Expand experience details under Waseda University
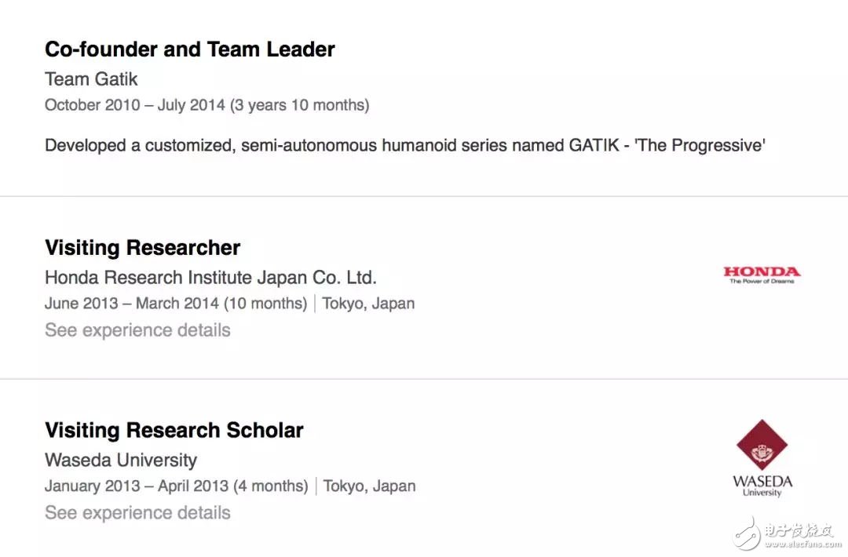This screenshot has width=848, height=557. (137, 513)
